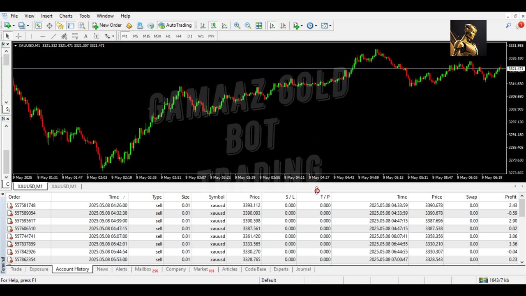Select the second XAUUSD,M1 chart tab

click(64, 187)
